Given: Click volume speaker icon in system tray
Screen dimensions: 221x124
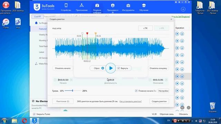Looking at the screenshot, I should [196, 121].
